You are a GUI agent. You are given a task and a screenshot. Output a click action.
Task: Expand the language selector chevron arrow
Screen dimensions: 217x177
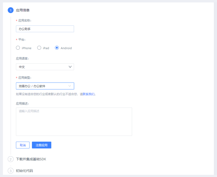(70, 67)
